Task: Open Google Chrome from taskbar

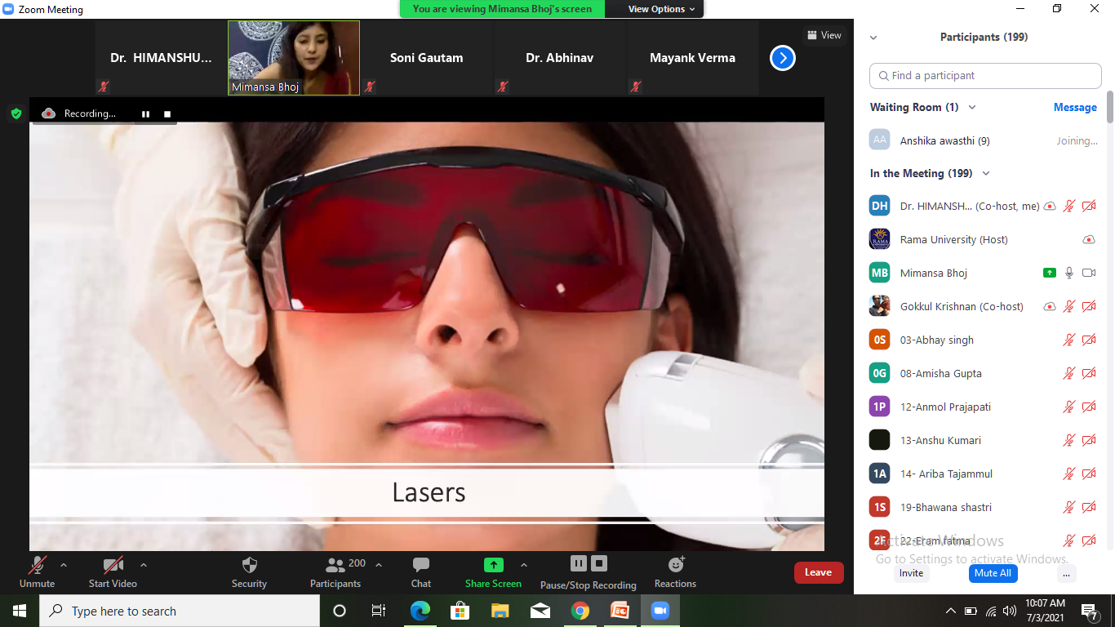Action: click(580, 611)
